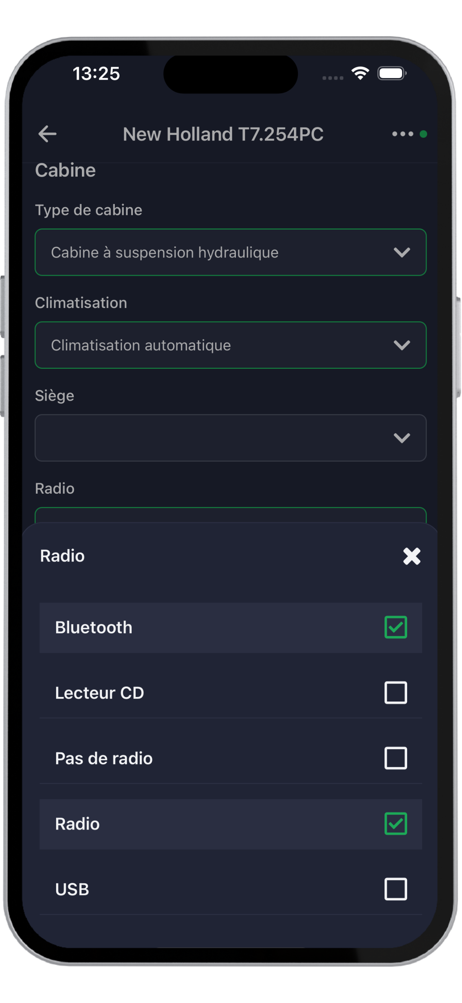Image resolution: width=462 pixels, height=1003 pixels.
Task: Uncheck the Bluetooth checkbox
Action: 395,627
